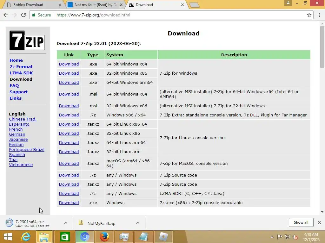The height and width of the screenshot is (243, 325).
Task: Switch to the Roblox Download tab
Action: click(33, 4)
